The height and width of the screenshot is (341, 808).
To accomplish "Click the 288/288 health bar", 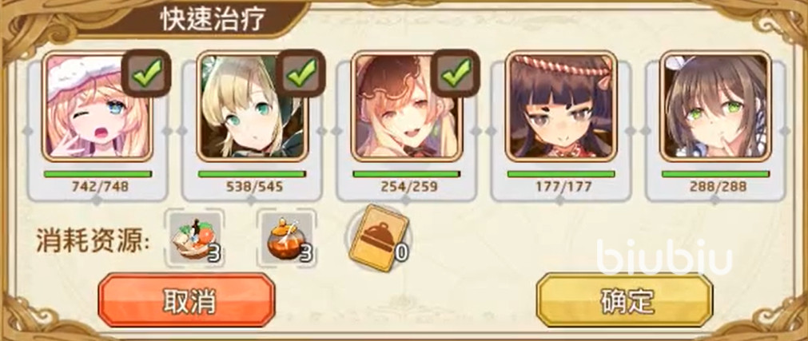I will pos(716,175).
